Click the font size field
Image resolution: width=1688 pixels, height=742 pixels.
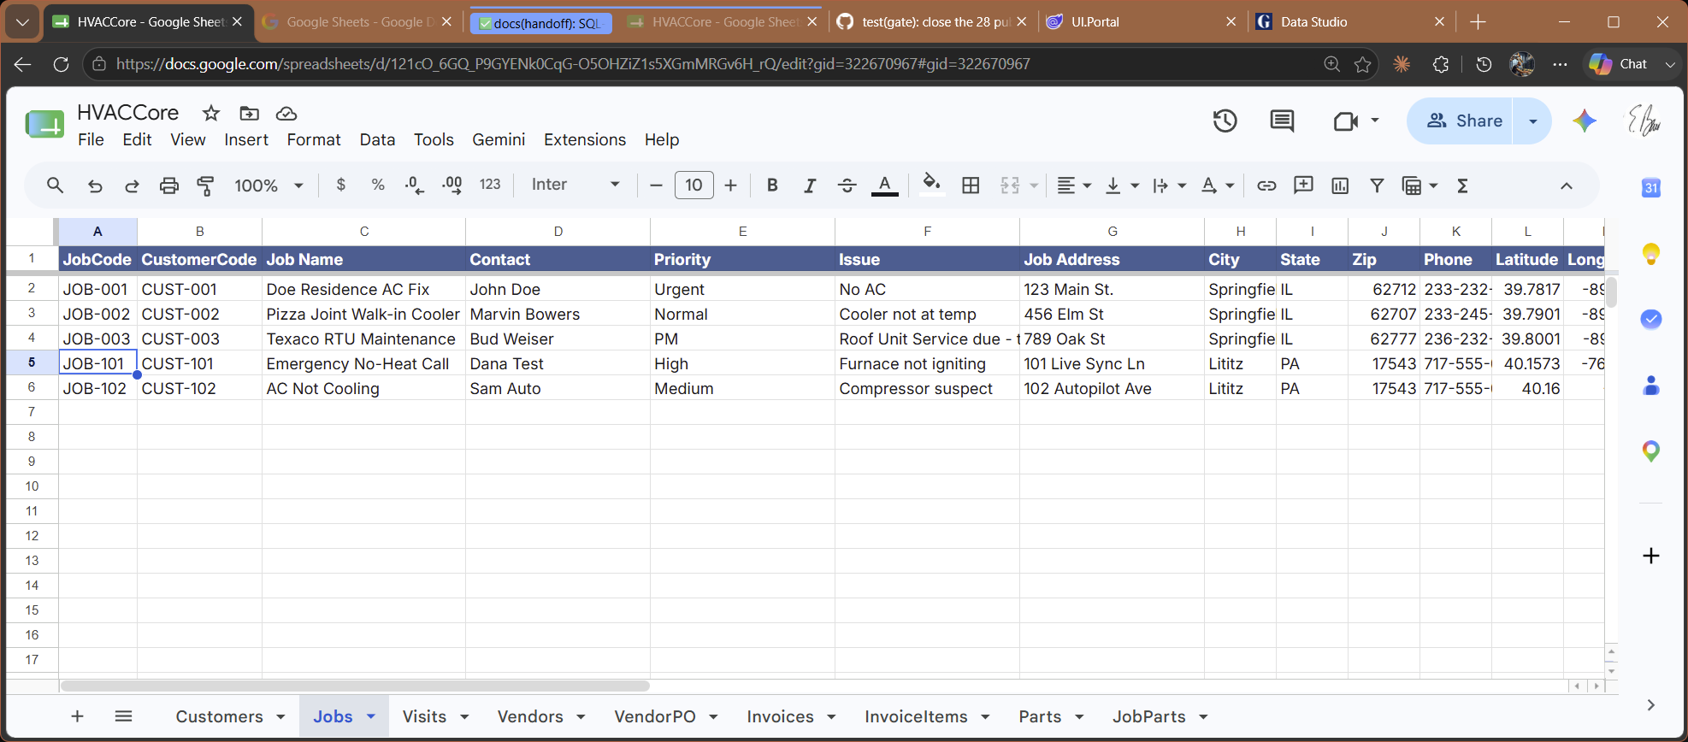click(x=693, y=185)
